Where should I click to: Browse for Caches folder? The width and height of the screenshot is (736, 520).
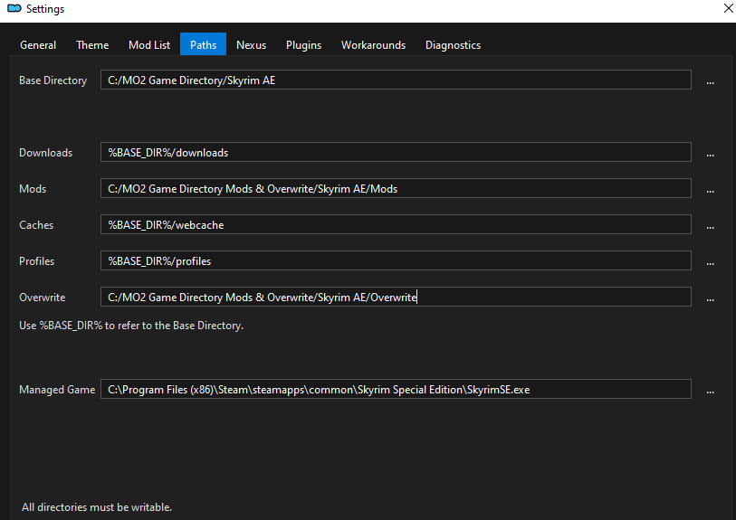(710, 225)
